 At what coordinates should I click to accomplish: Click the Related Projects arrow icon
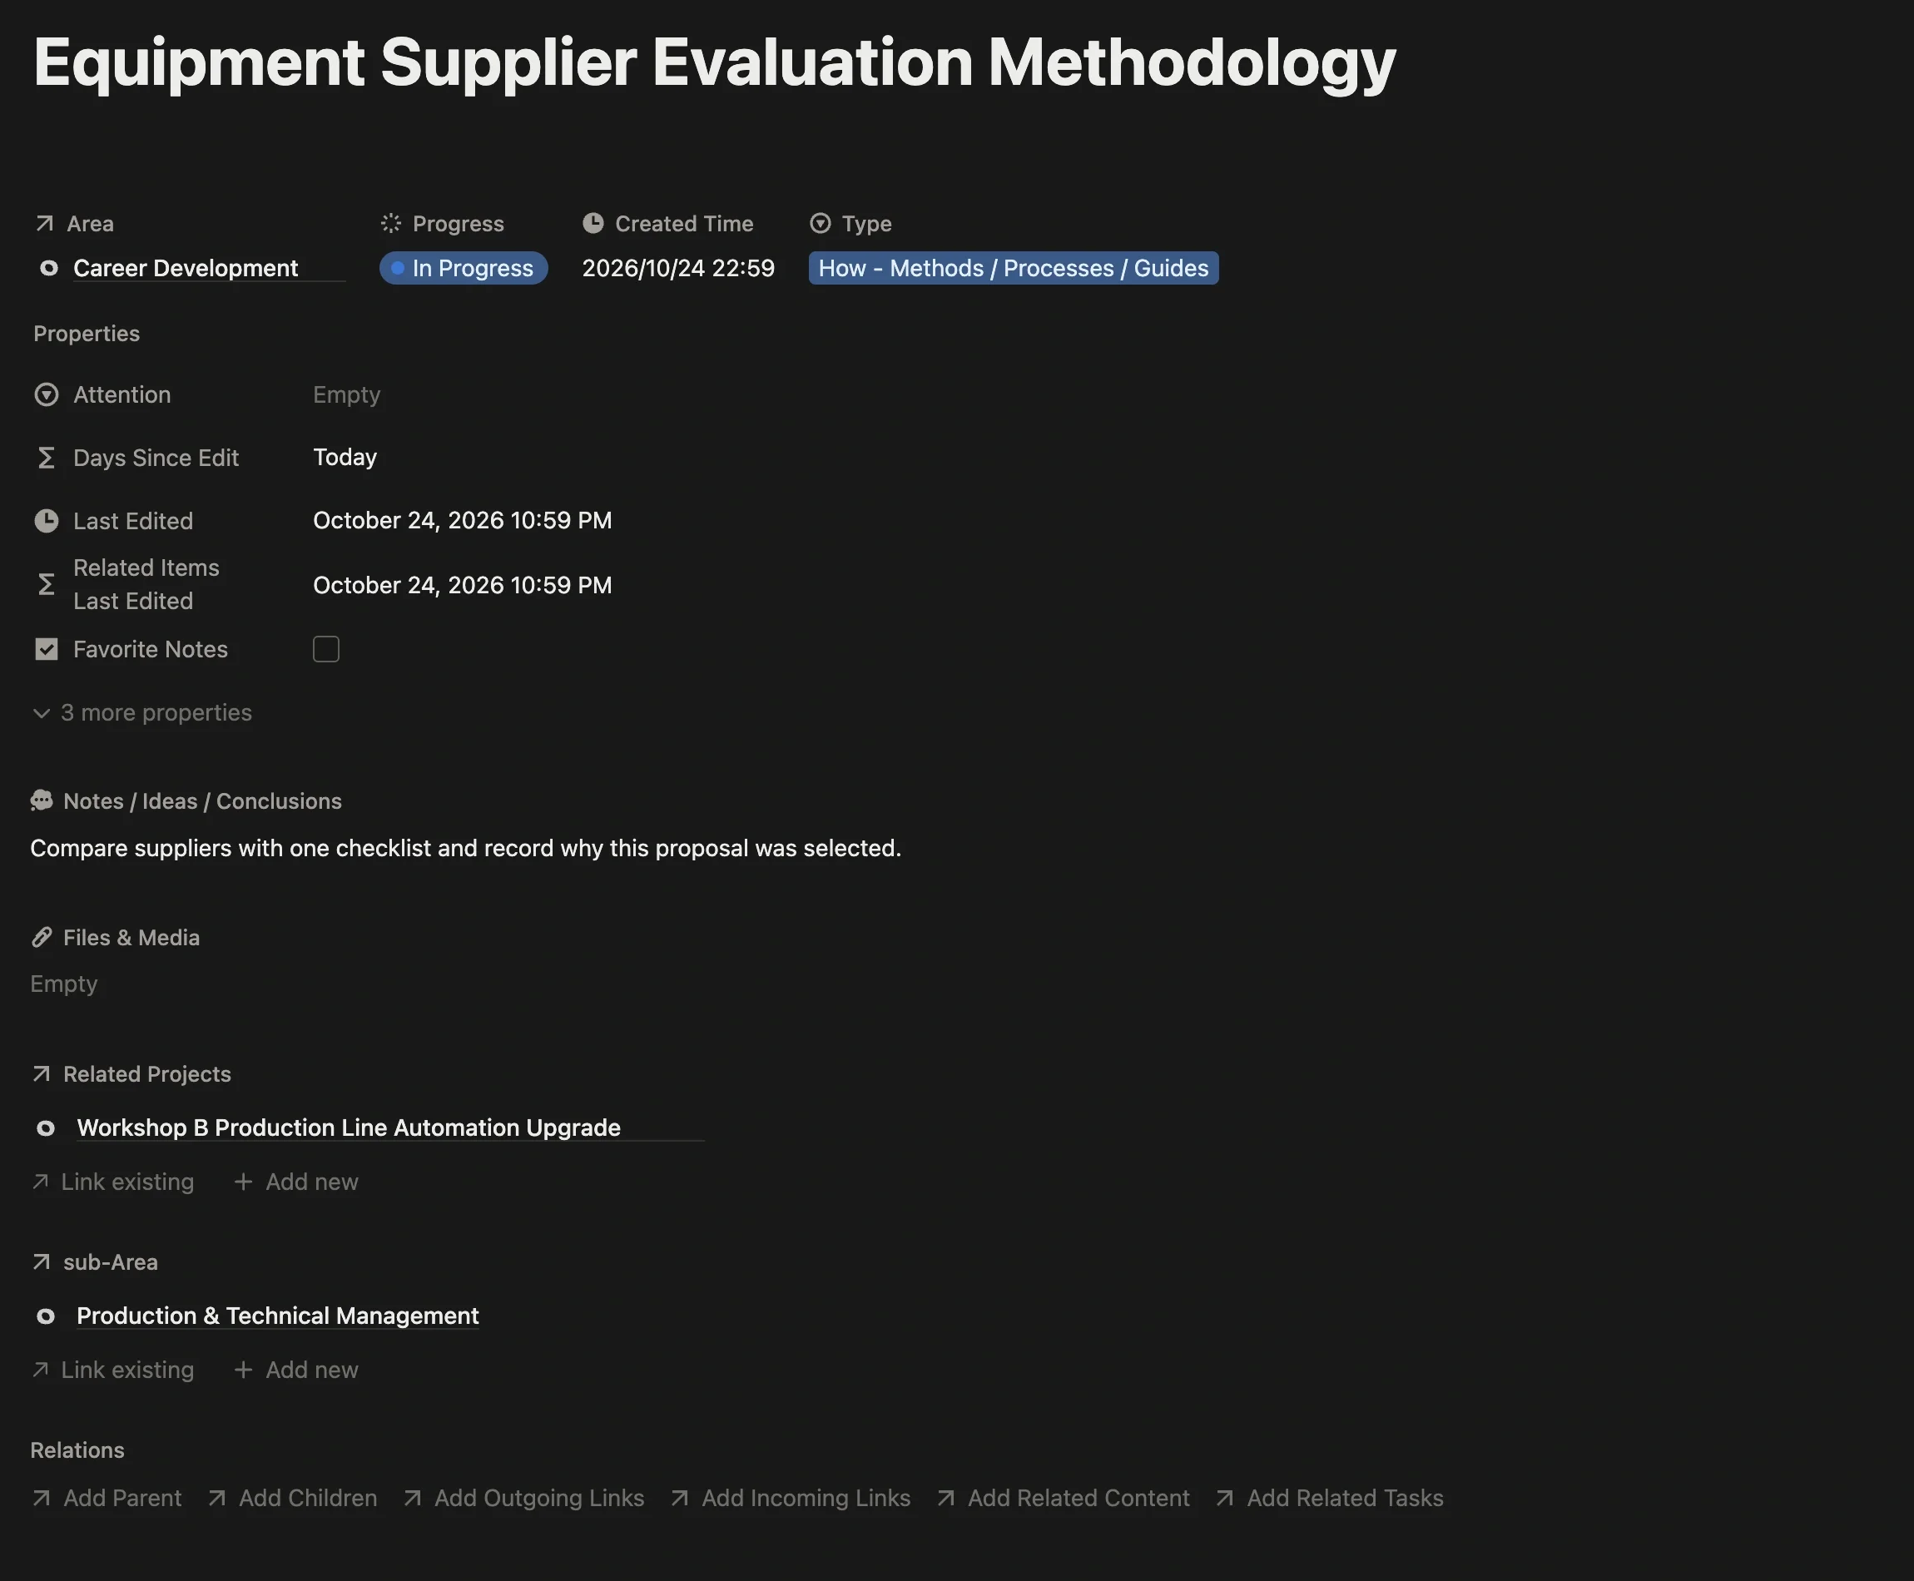point(41,1073)
